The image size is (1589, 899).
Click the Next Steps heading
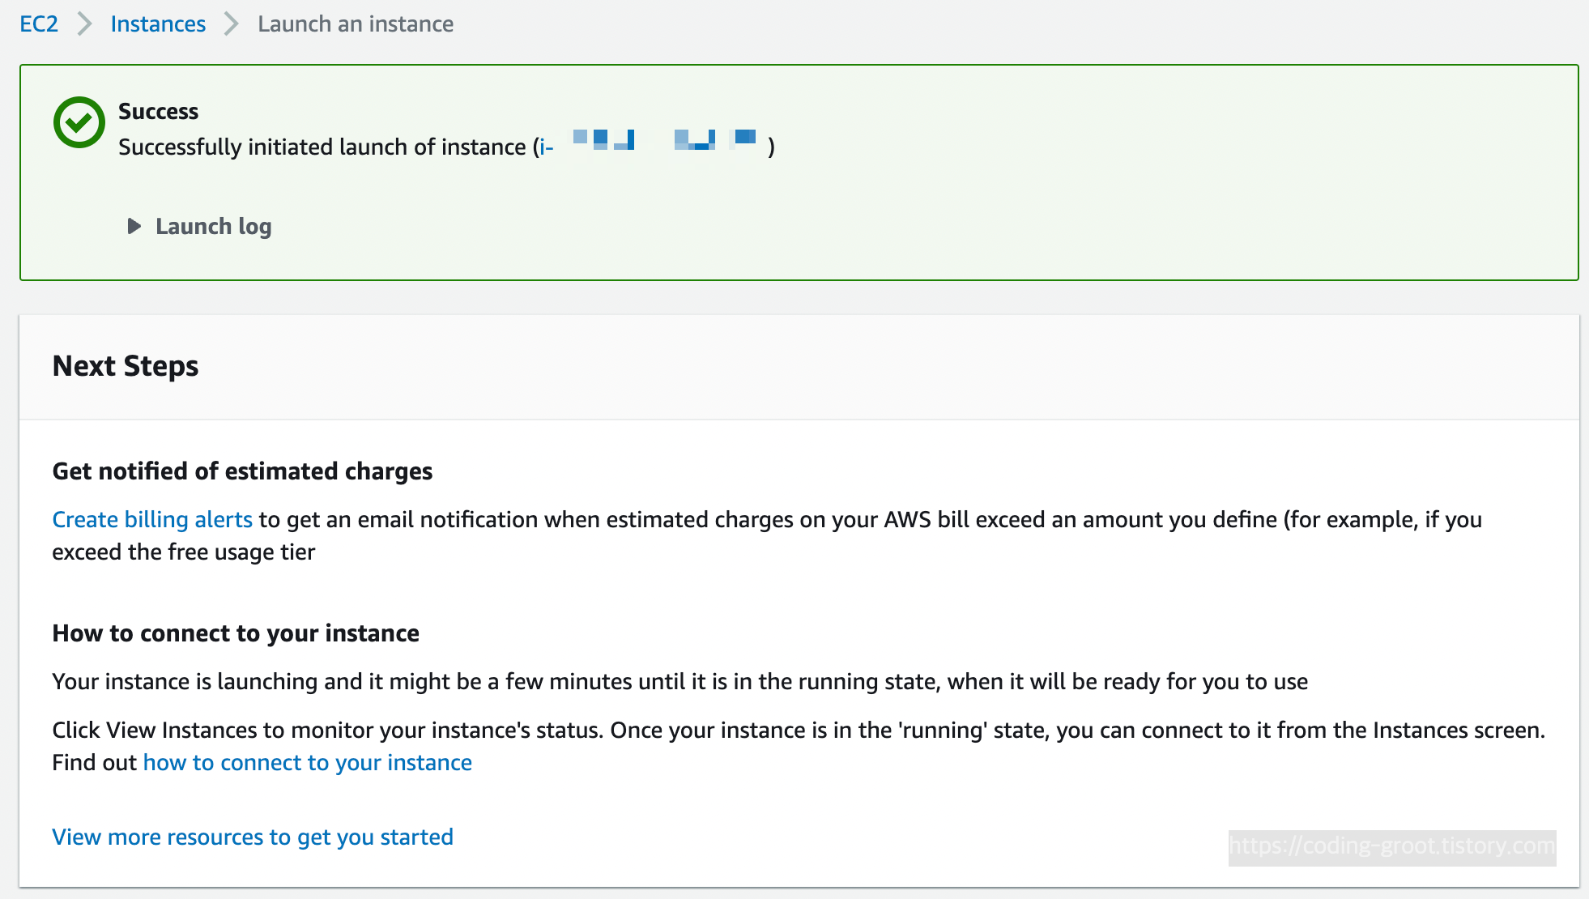click(x=126, y=366)
